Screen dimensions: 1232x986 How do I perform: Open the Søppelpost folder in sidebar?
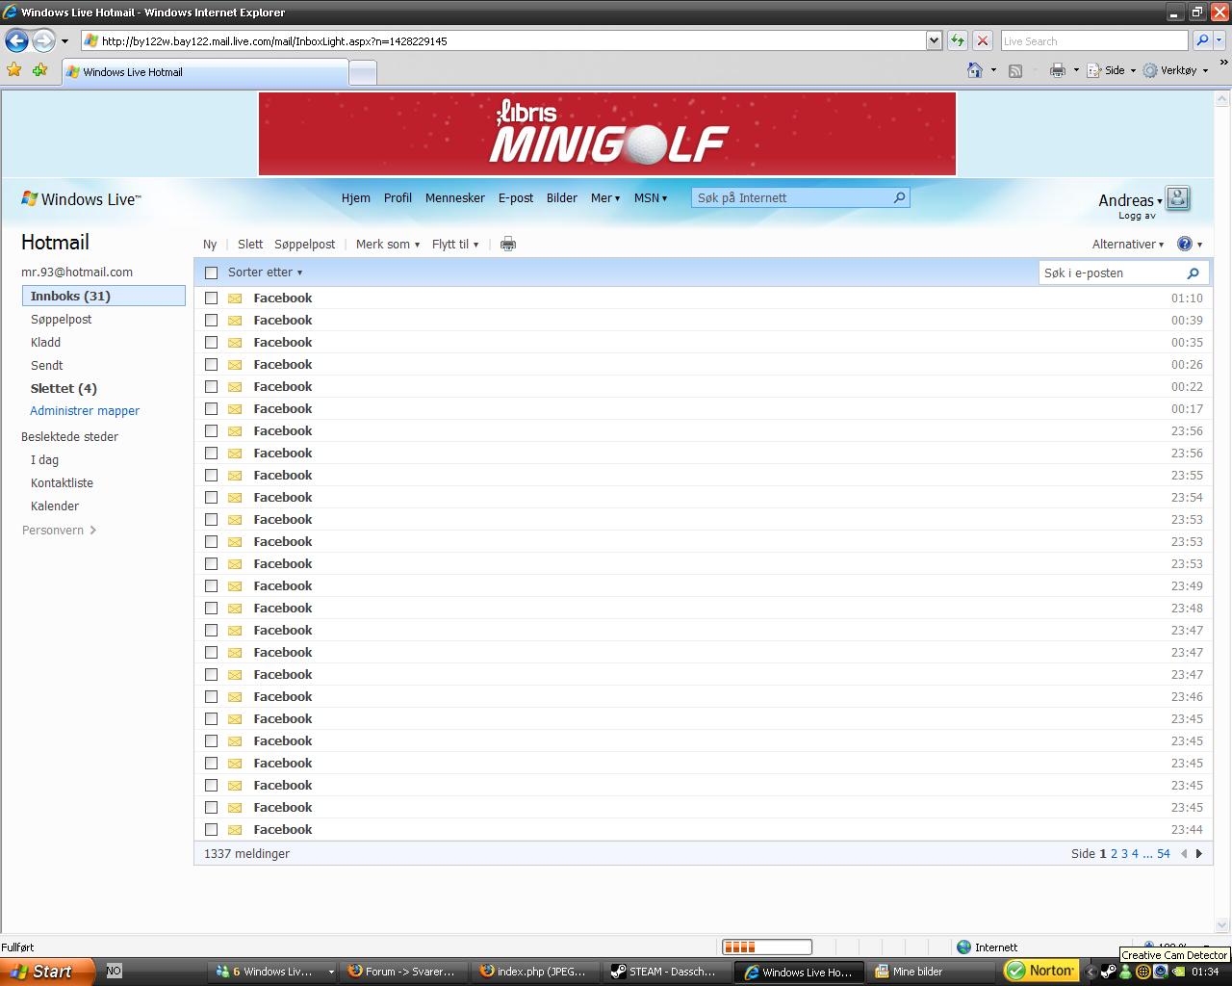pos(62,320)
